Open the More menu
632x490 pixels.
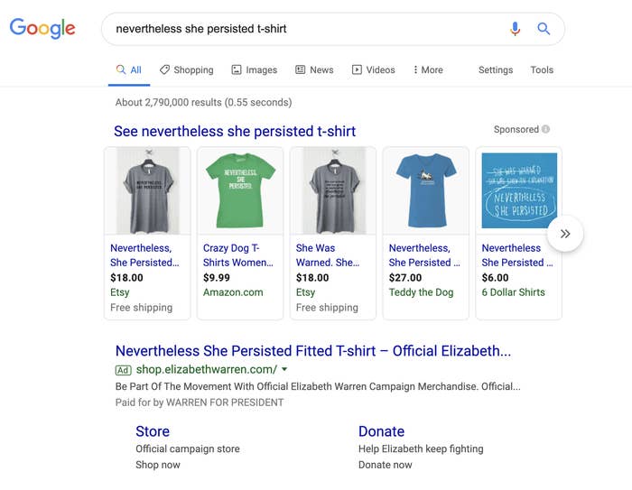(428, 70)
